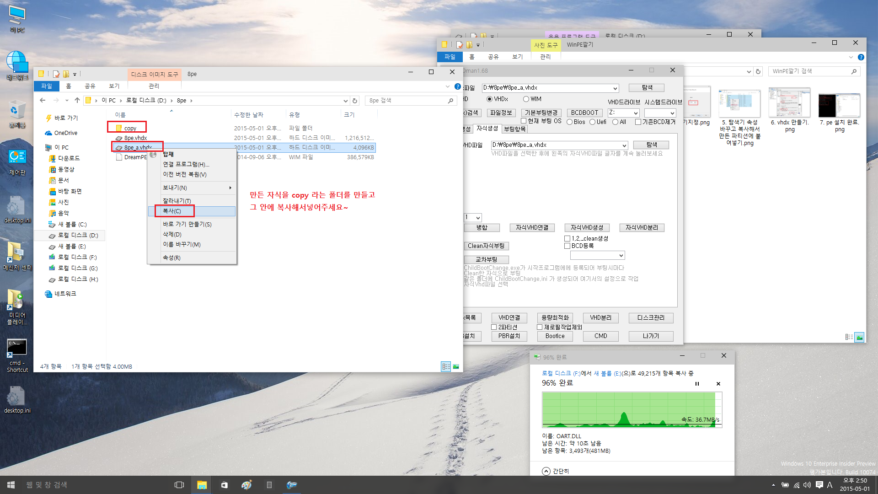Open 미디어 플레이어 desktop shortcut
Viewport: 878px width, 494px height.
point(17,307)
